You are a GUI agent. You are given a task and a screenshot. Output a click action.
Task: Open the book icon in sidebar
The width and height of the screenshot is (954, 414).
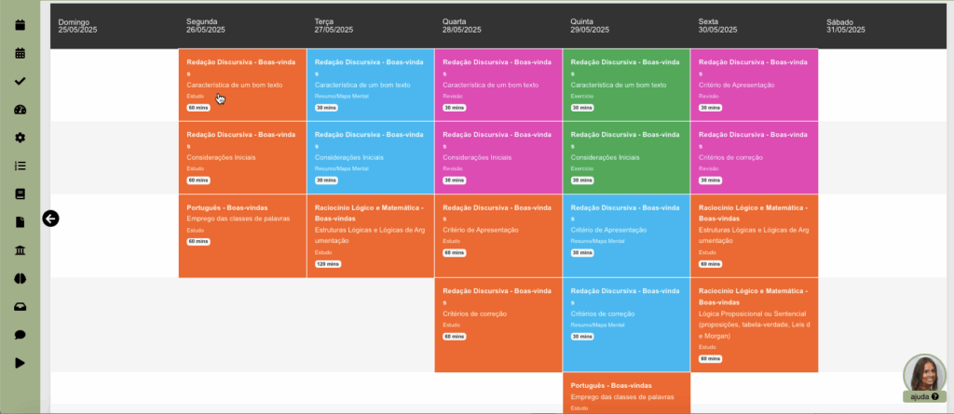coord(20,194)
